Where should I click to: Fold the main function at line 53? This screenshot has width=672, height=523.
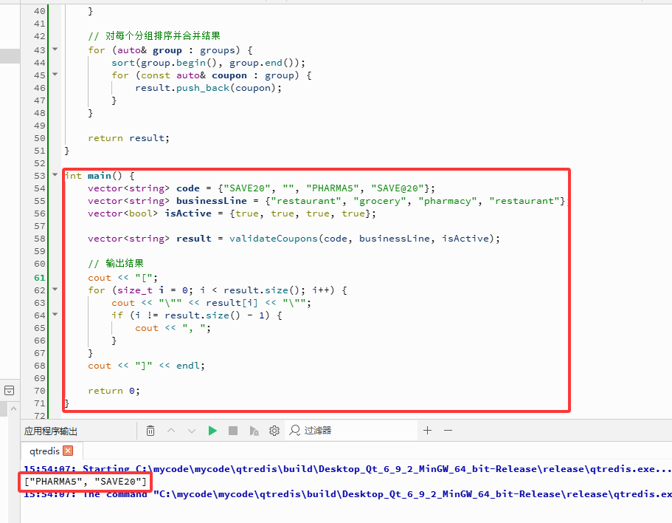click(55, 174)
